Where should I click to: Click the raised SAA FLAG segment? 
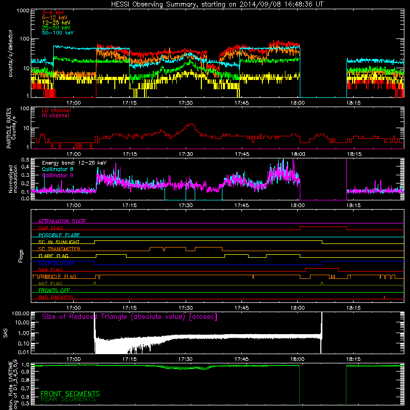coord(322,269)
